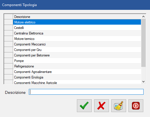Image resolution: width=150 pixels, height=117 pixels.
Task: Select the Cestelli row
Action: click(77, 28)
